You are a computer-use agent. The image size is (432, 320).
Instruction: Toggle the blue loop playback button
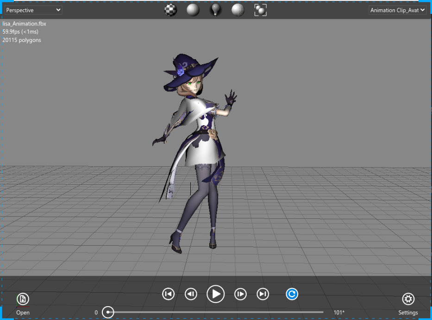[x=292, y=294]
